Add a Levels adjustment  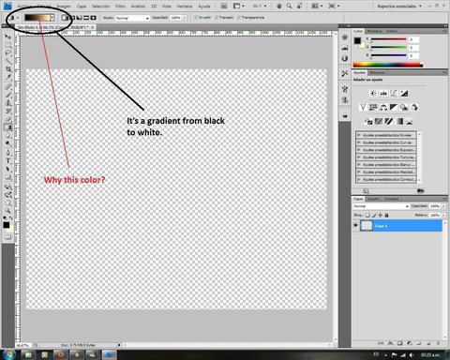coord(383,93)
